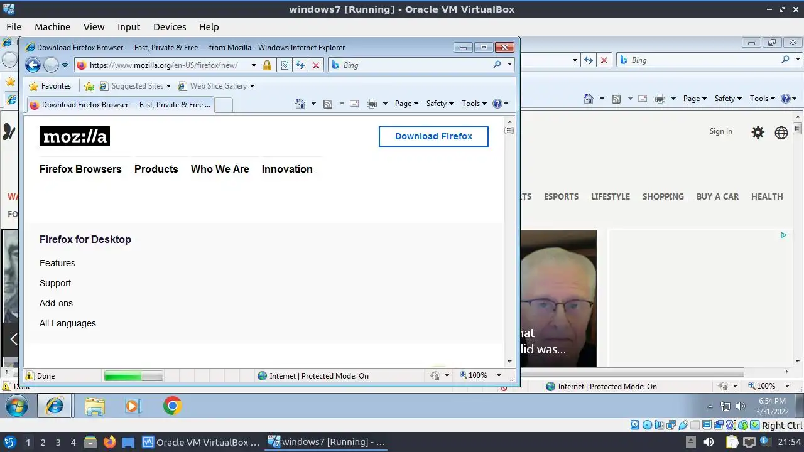
Task: Click the Download Firefox button
Action: [x=433, y=136]
